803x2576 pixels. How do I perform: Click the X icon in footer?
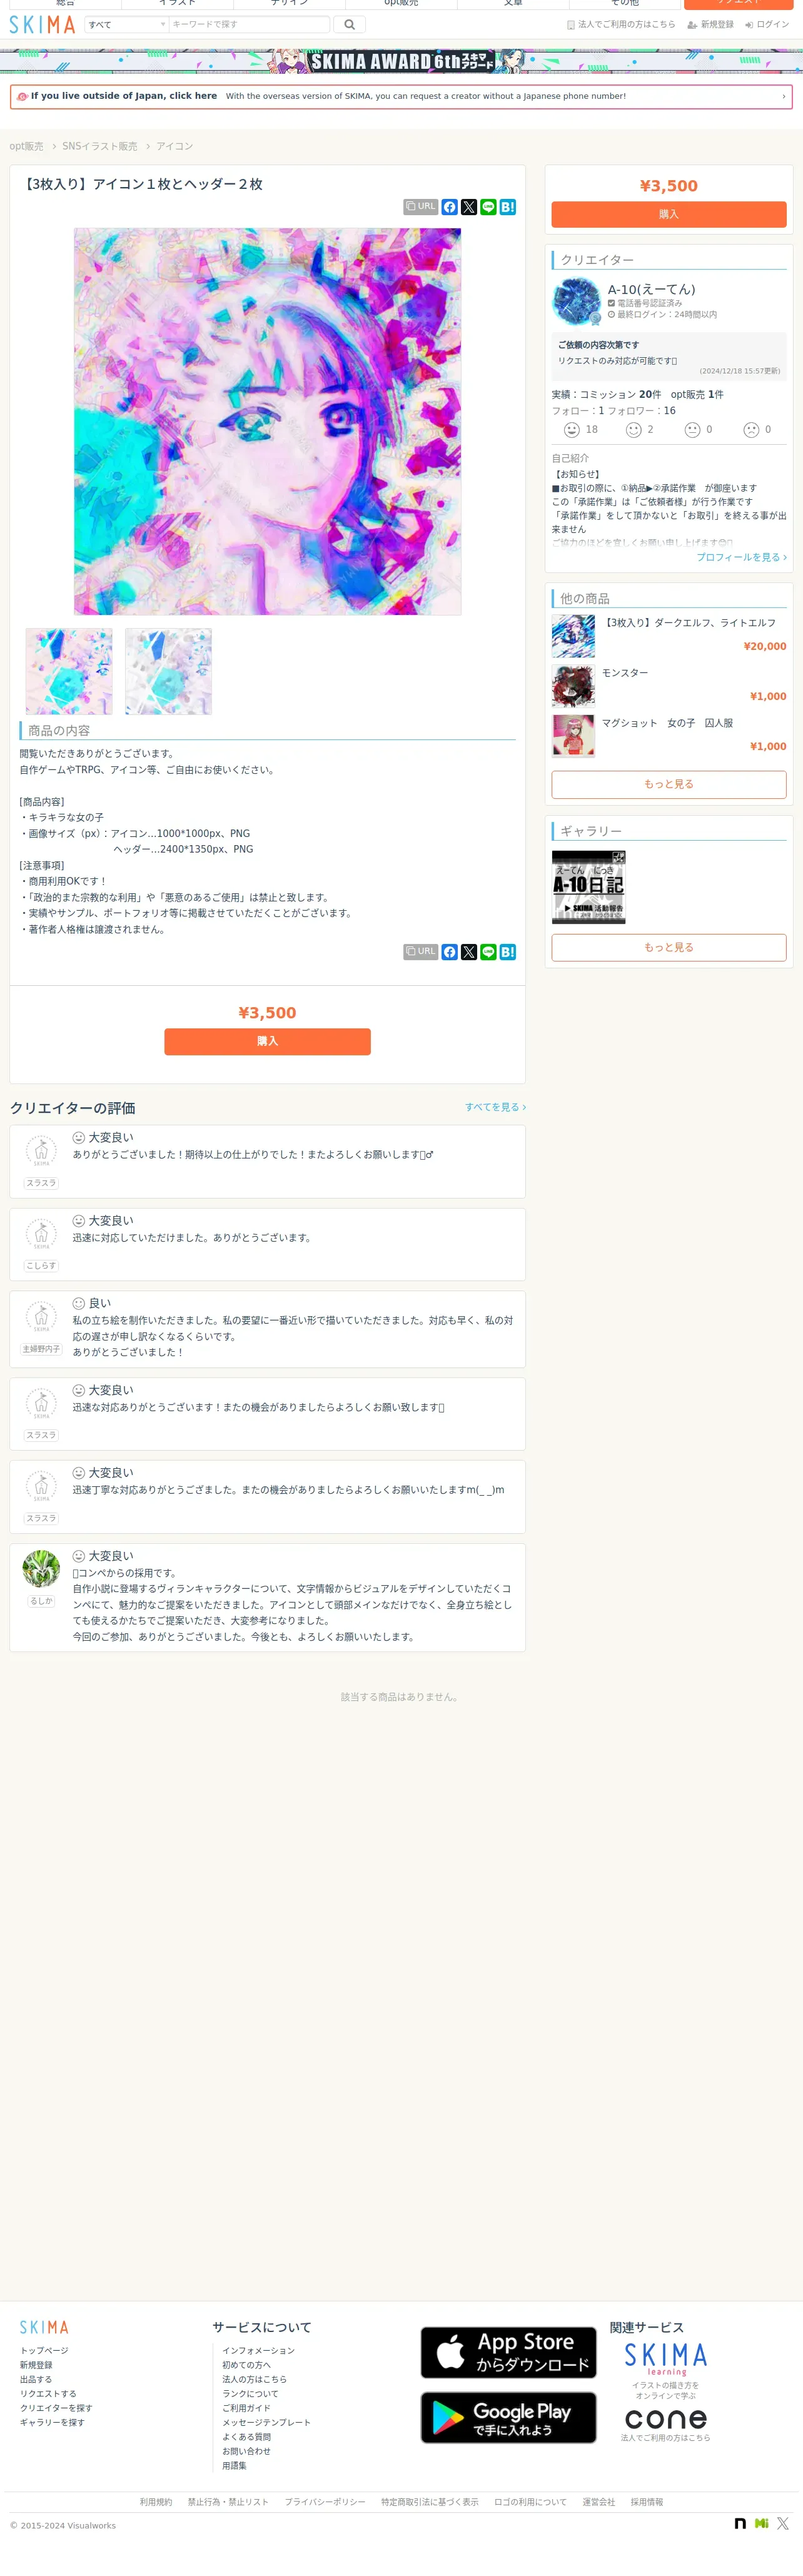[783, 2524]
